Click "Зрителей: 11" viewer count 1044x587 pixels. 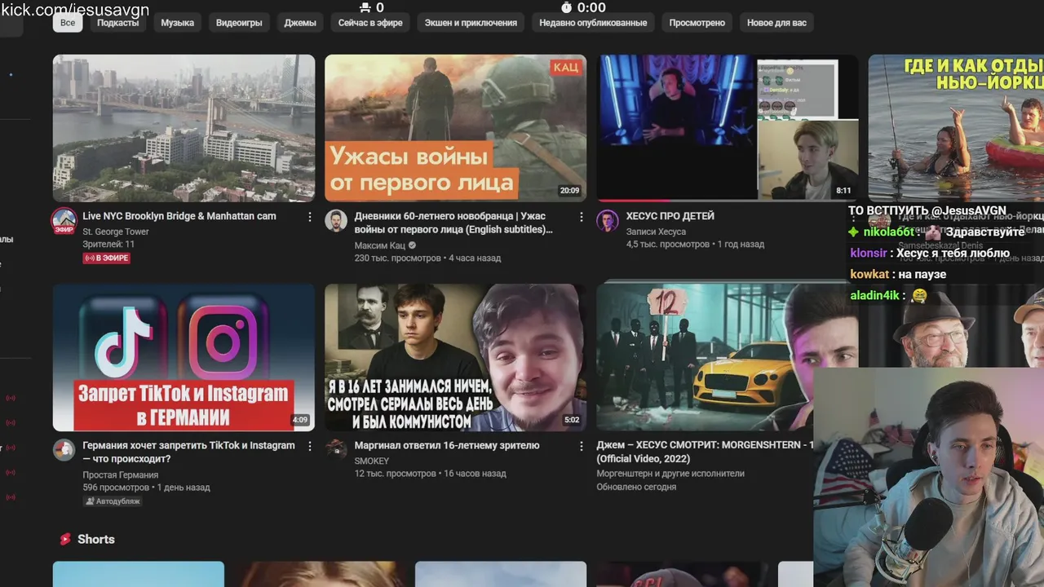(108, 245)
